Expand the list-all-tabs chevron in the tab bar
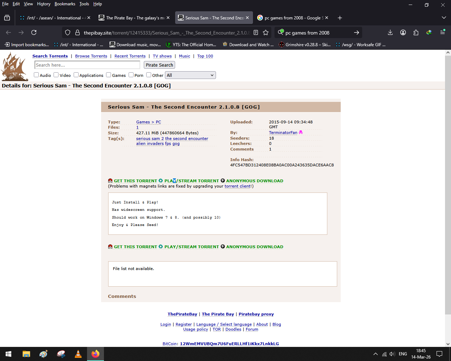 click(444, 18)
